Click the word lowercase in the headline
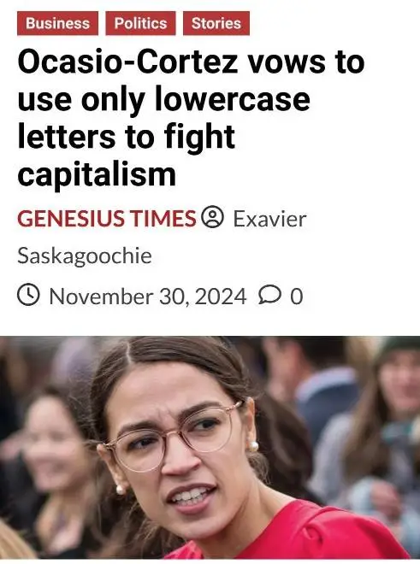The width and height of the screenshot is (420, 564). 233,99
